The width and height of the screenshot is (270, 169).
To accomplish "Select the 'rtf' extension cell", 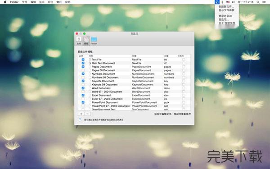I will pyautogui.click(x=165, y=63).
